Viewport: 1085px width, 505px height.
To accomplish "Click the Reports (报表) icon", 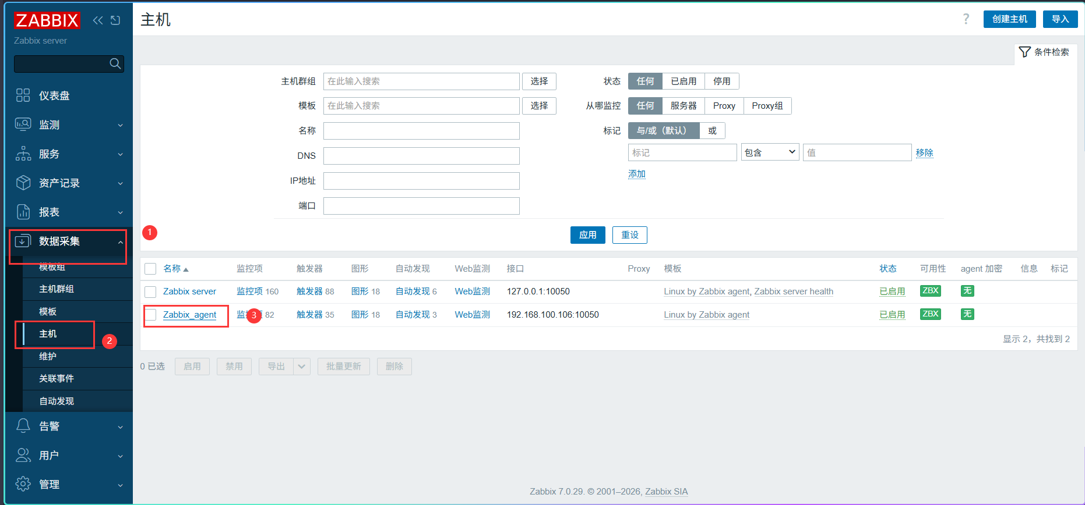I will click(23, 212).
